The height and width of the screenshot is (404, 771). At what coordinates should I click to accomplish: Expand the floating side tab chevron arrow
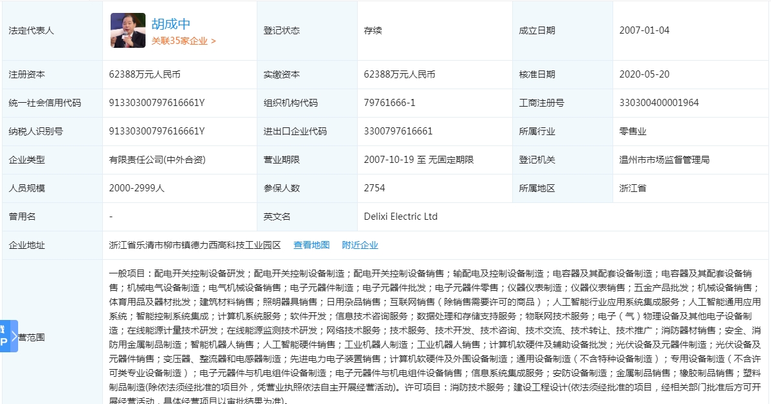coord(14,335)
